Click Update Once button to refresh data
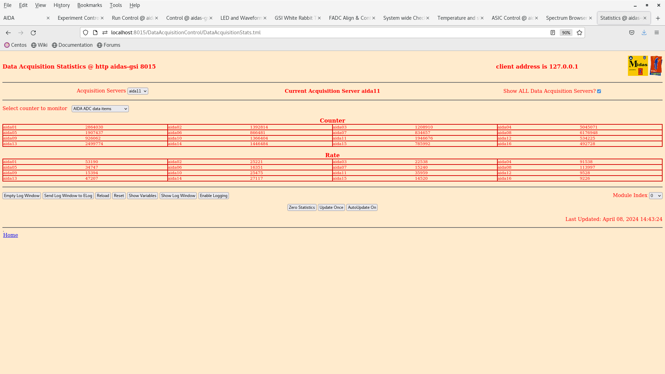This screenshot has width=665, height=374. coord(331,207)
